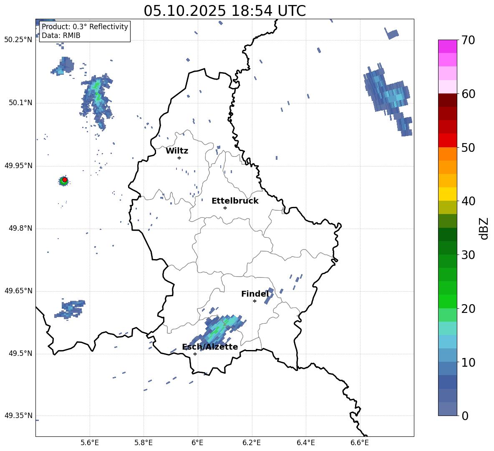Viewport: 494px width, 451px height.
Task: Select the Esch/Alzette city label
Action: point(210,347)
